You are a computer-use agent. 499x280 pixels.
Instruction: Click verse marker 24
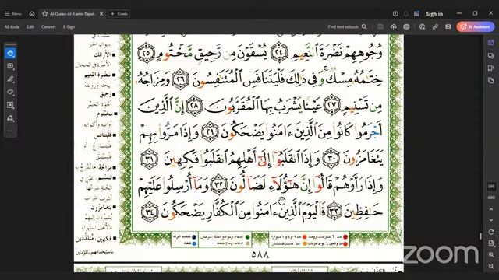pyautogui.click(x=279, y=52)
